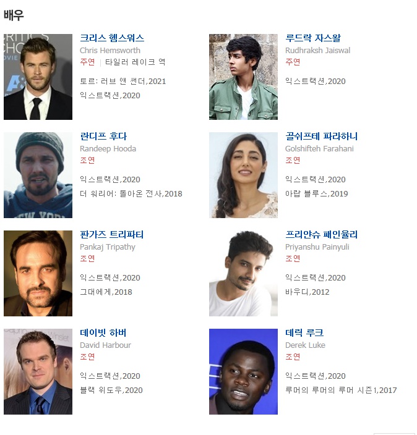Open Randeep Hooda's profile photo

point(38,175)
